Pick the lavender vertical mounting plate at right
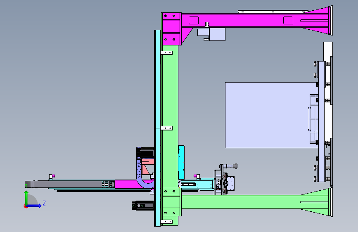The height and width of the screenshot is (232, 358). [322, 121]
